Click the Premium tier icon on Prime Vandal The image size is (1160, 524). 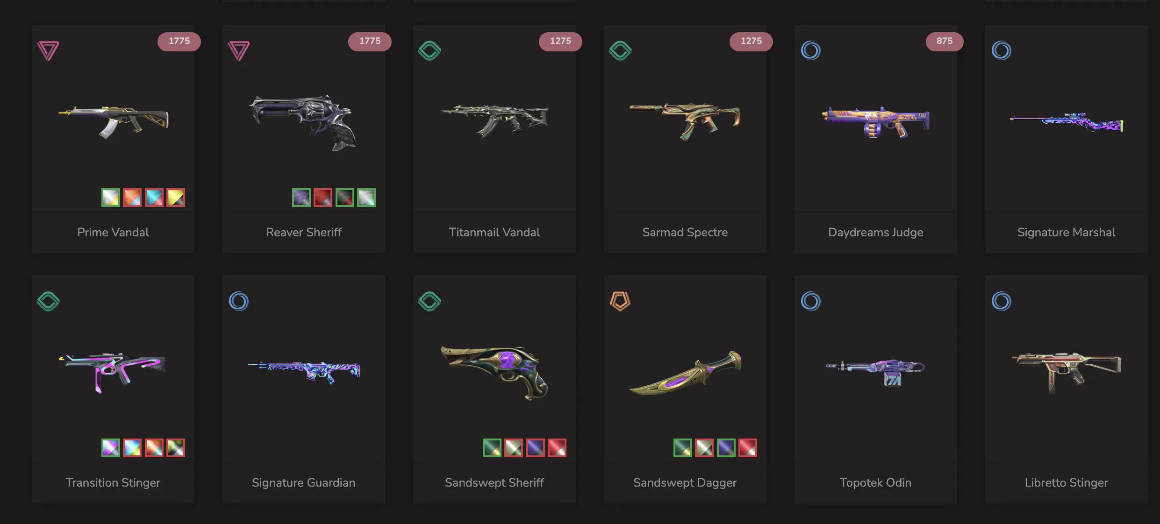point(48,50)
